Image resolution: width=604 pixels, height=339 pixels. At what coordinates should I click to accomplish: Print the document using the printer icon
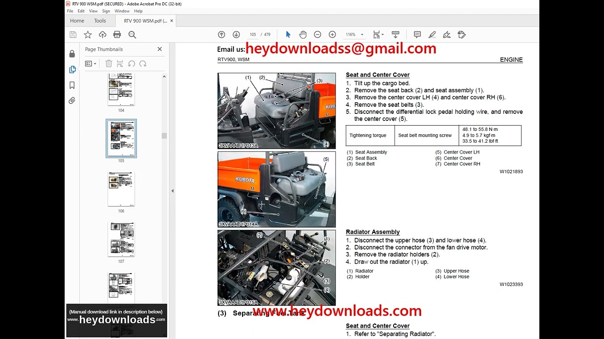(x=117, y=34)
